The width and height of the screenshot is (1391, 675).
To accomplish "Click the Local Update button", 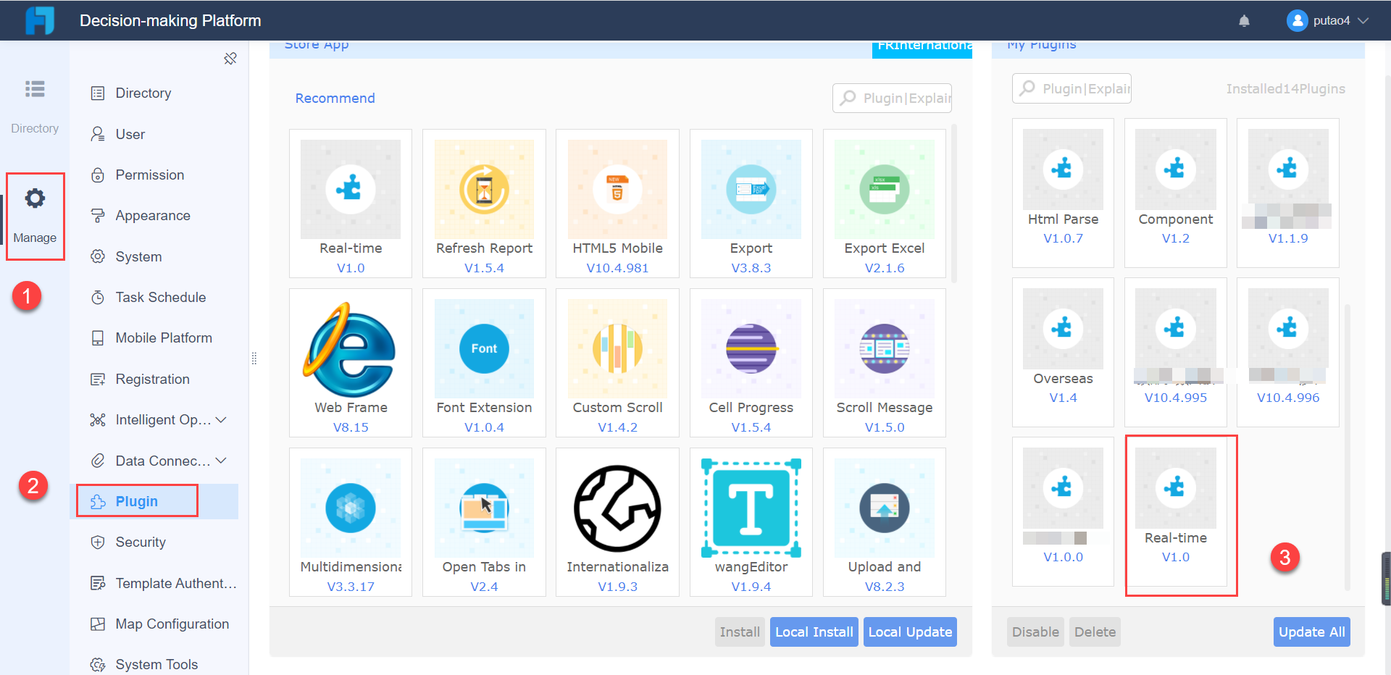I will (910, 632).
